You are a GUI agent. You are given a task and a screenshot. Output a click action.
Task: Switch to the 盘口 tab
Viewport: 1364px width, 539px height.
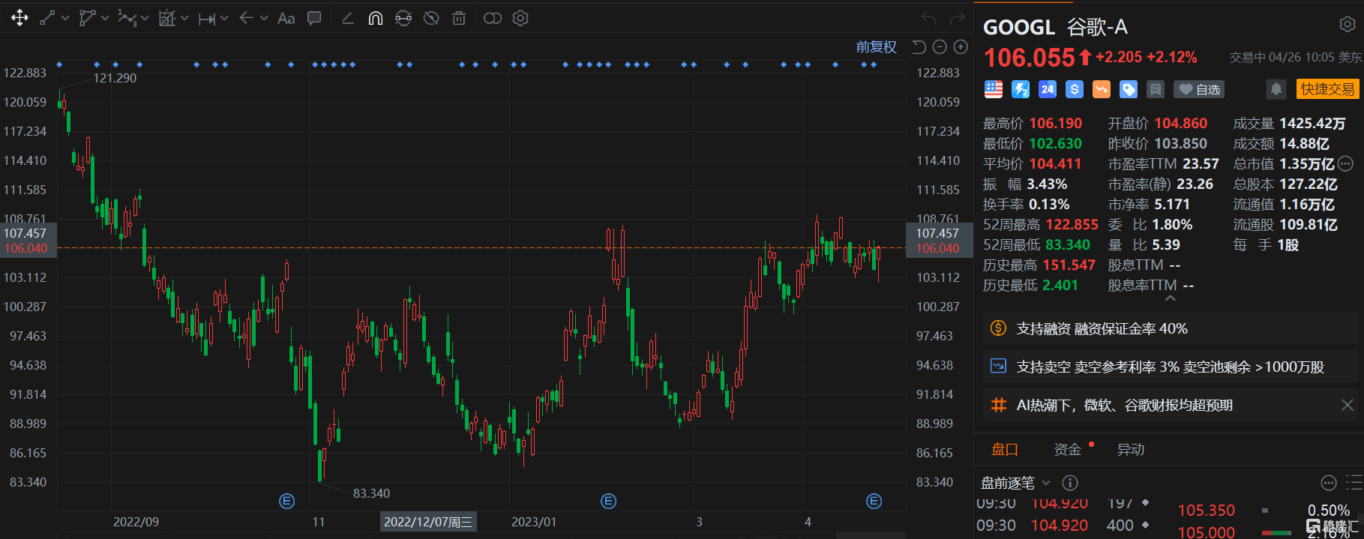pyautogui.click(x=1005, y=449)
